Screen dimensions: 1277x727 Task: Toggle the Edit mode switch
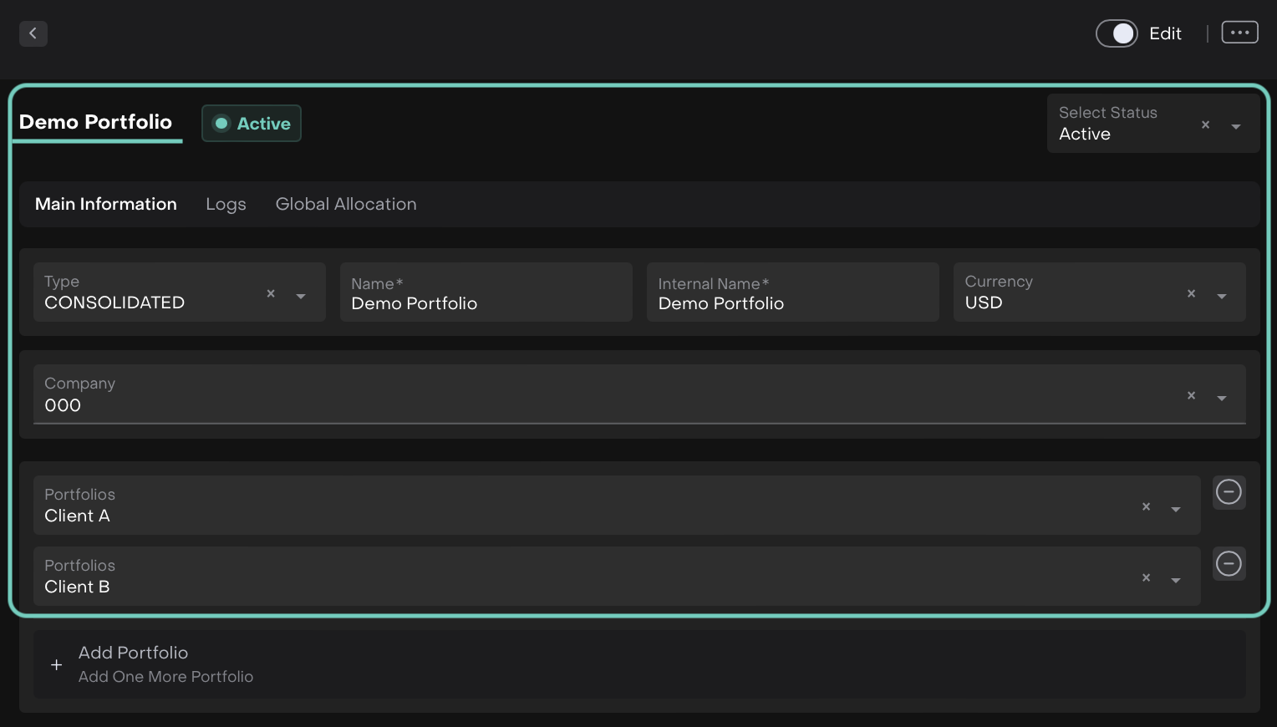[x=1117, y=33]
